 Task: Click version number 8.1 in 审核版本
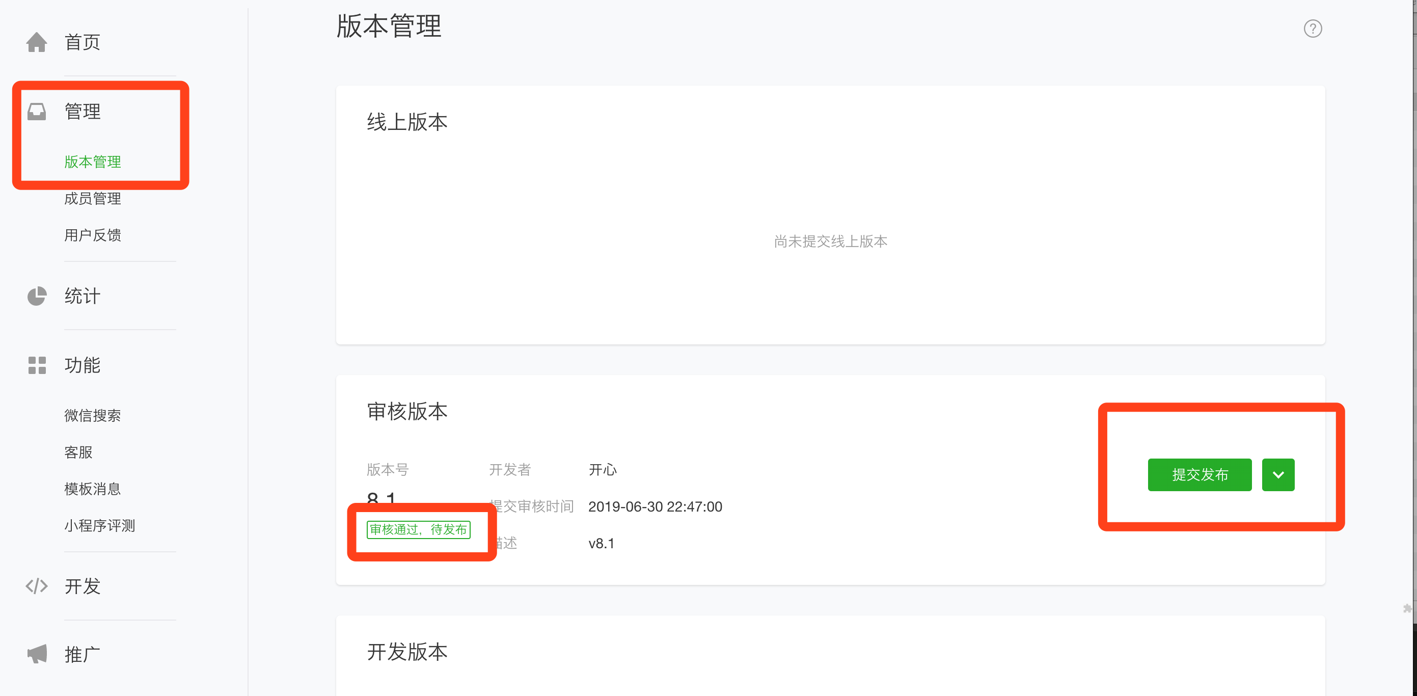pos(380,498)
